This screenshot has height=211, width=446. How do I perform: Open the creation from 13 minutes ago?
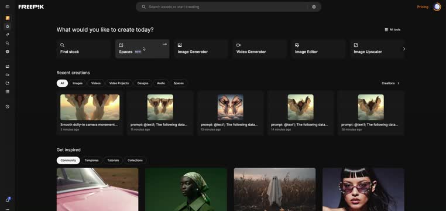click(x=231, y=113)
